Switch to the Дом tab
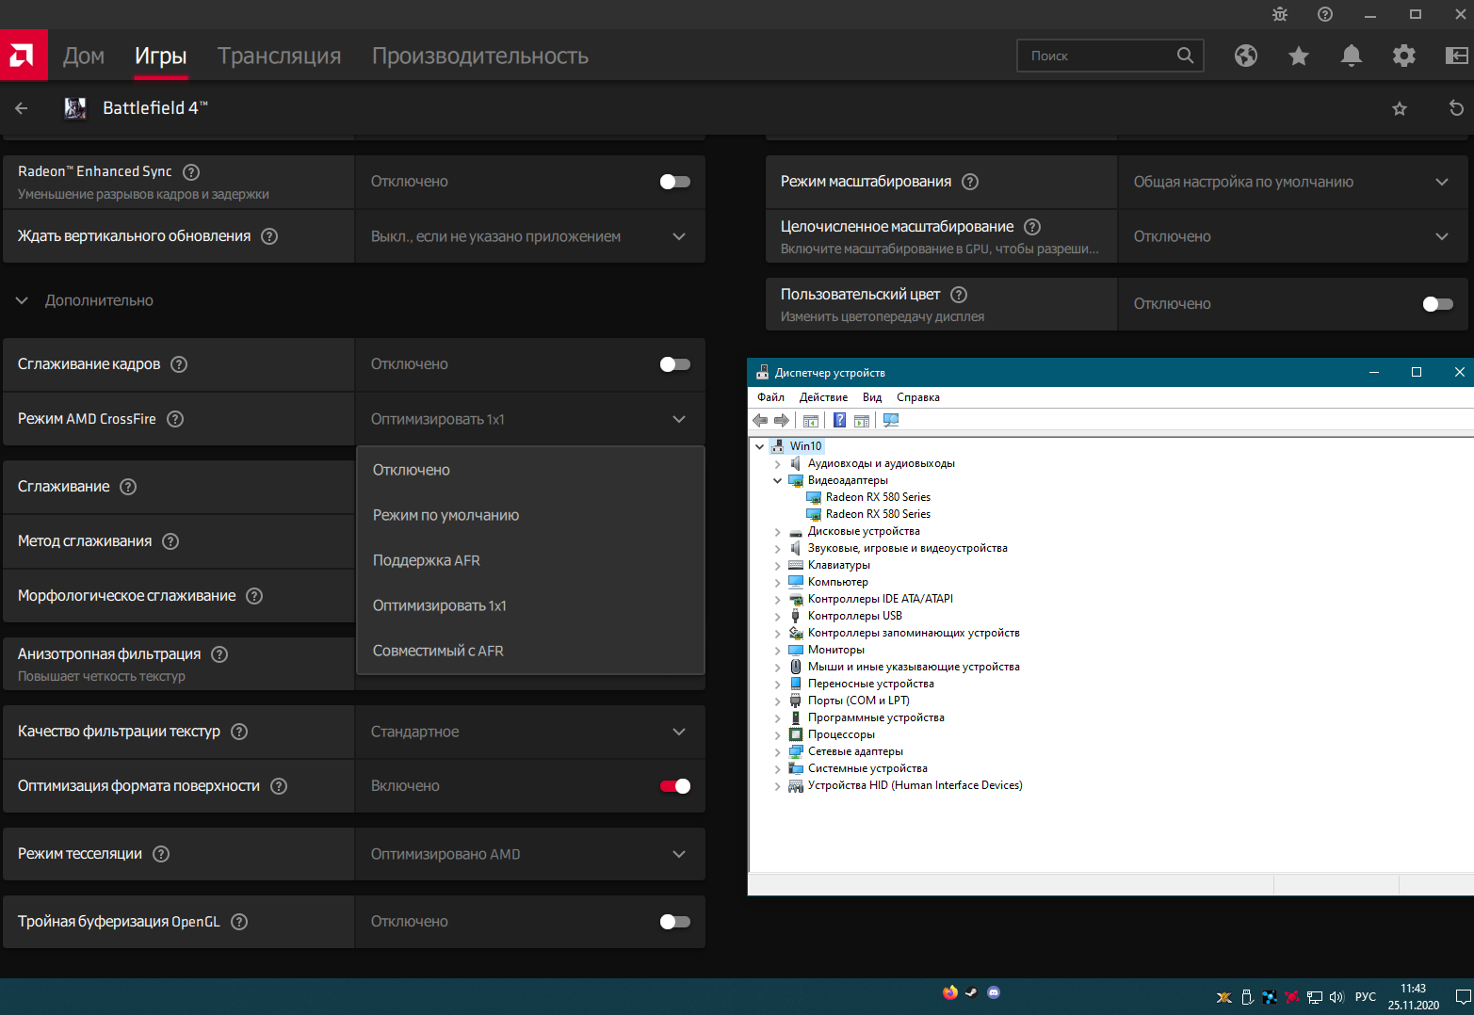This screenshot has width=1474, height=1015. (84, 56)
